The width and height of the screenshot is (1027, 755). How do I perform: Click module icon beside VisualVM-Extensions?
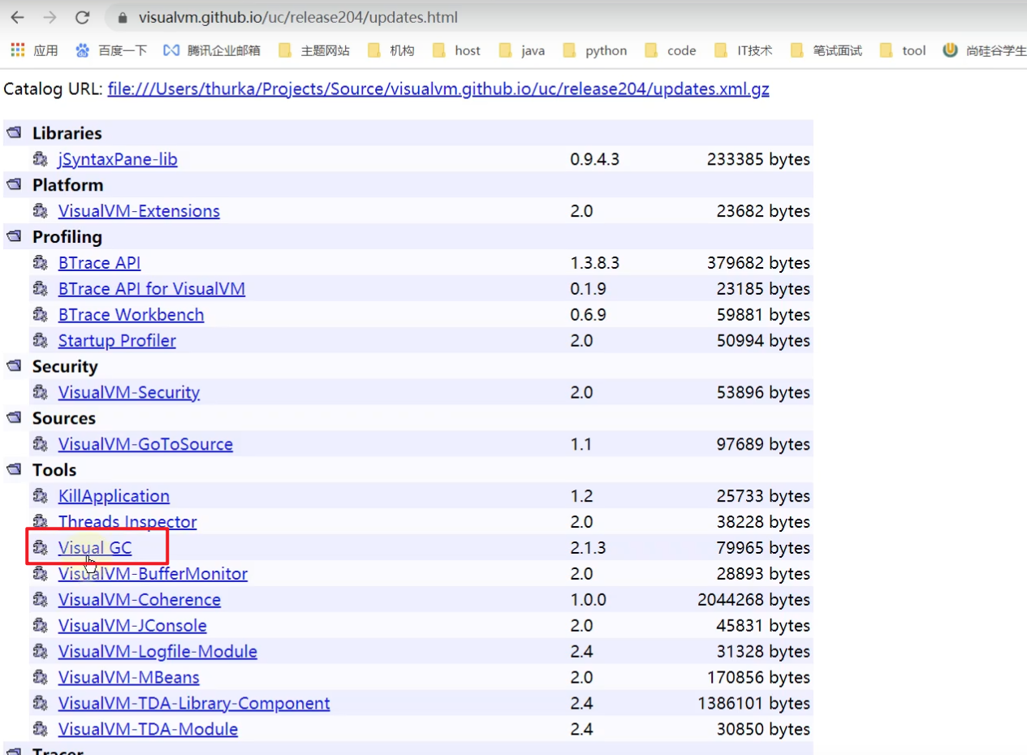[41, 211]
